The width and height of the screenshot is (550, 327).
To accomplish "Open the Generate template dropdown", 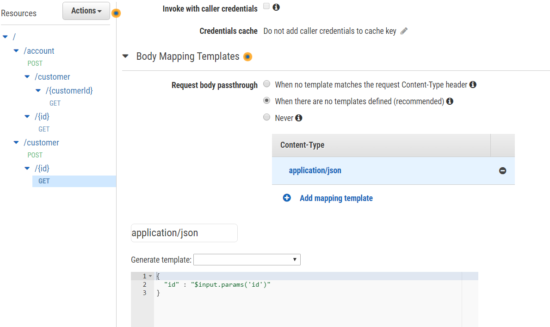I will point(247,260).
